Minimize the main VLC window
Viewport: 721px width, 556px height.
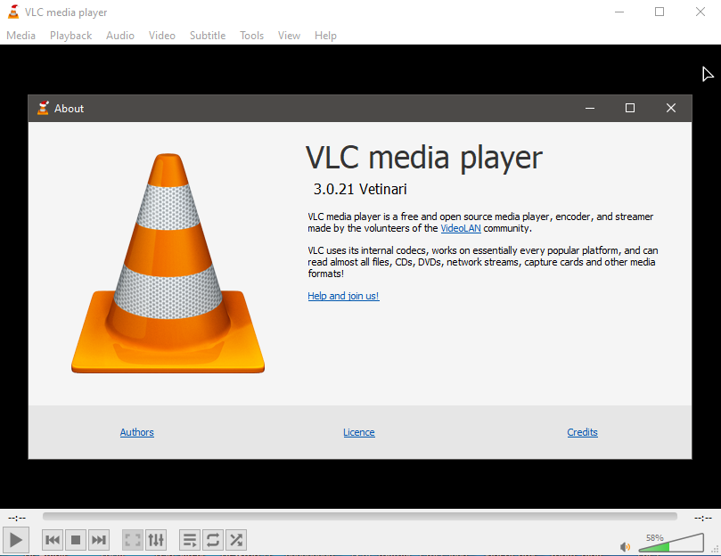click(x=619, y=12)
